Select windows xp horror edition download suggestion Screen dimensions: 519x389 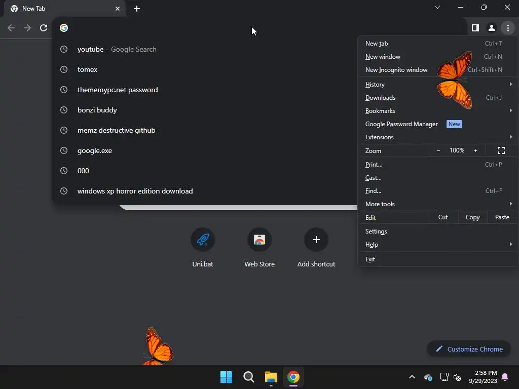[x=205, y=191]
